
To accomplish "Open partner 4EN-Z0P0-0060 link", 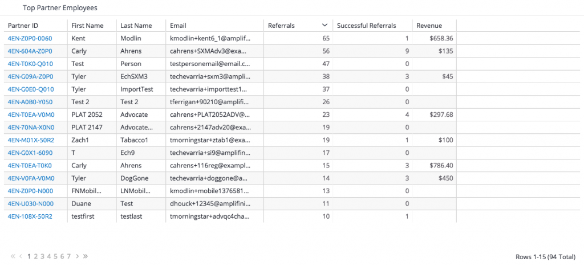I will pos(30,38).
